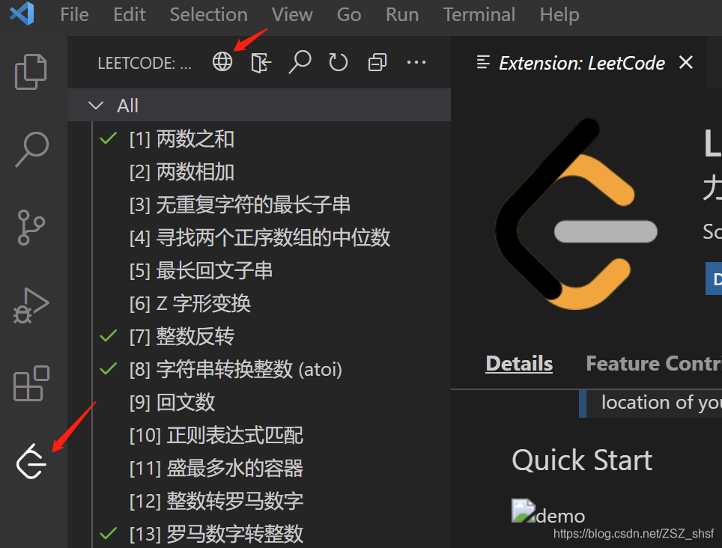This screenshot has width=722, height=548.
Task: Click the broken demo image
Action: pos(524,511)
